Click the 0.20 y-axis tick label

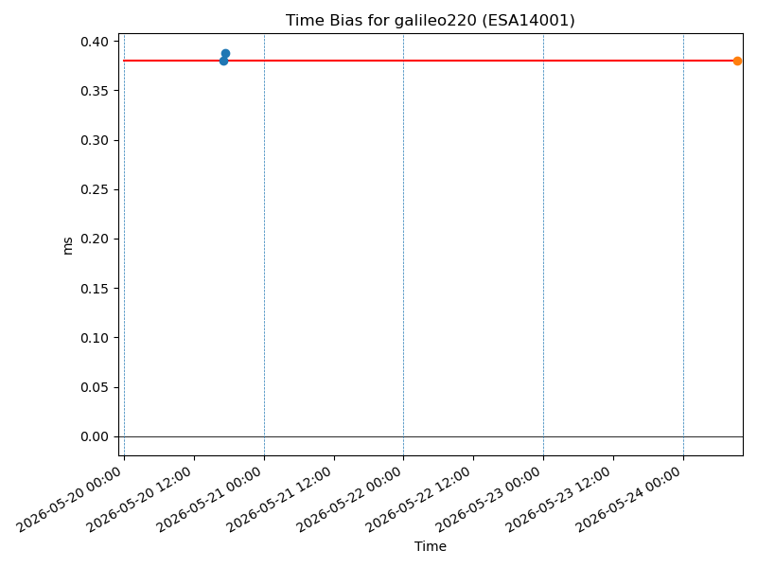(x=95, y=240)
